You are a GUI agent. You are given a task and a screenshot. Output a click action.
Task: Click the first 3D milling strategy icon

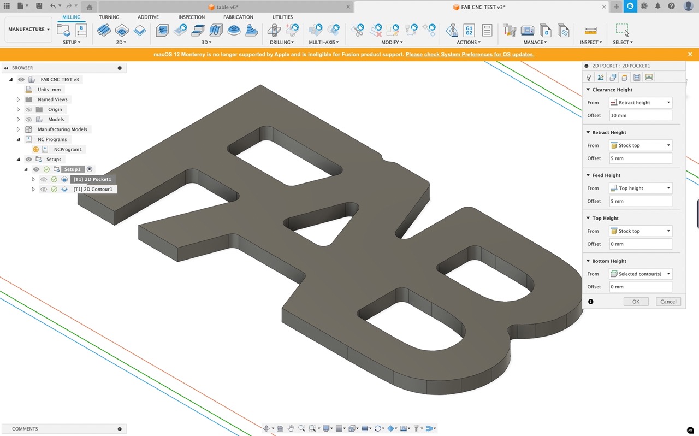[x=162, y=30]
